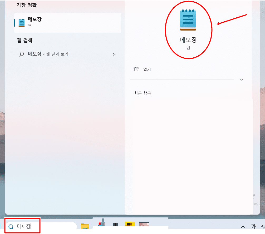The width and height of the screenshot is (265, 234).
Task: Click the 웹 검색 section heading
Action: [24, 40]
